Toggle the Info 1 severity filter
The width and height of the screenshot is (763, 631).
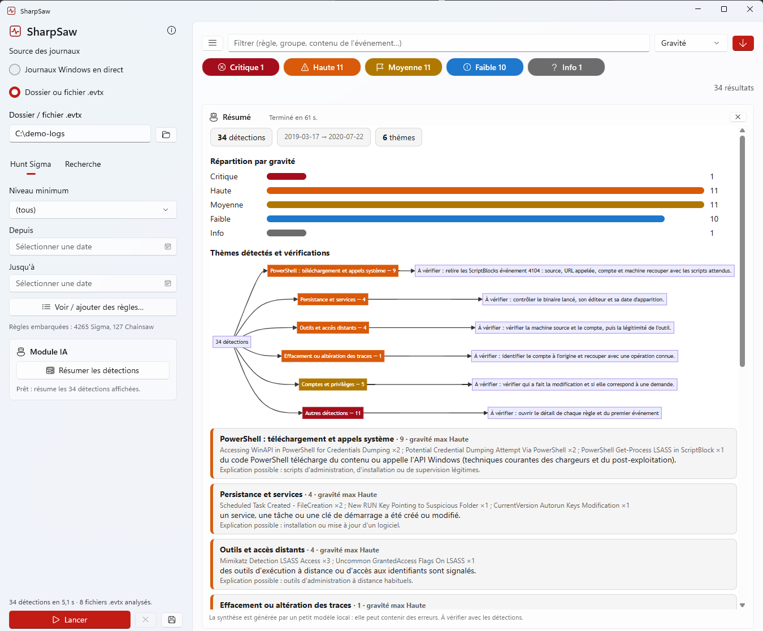click(x=566, y=67)
